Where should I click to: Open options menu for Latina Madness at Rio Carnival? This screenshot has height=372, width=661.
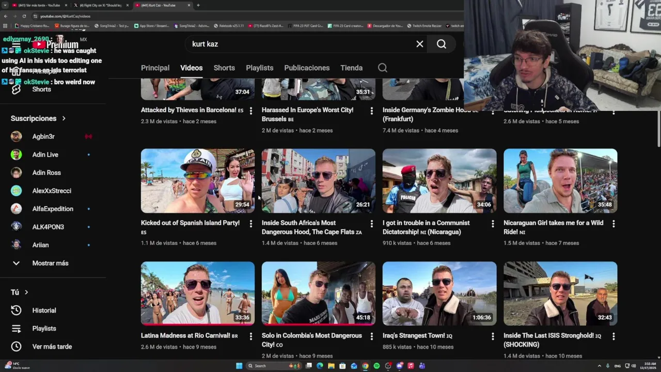pyautogui.click(x=251, y=336)
